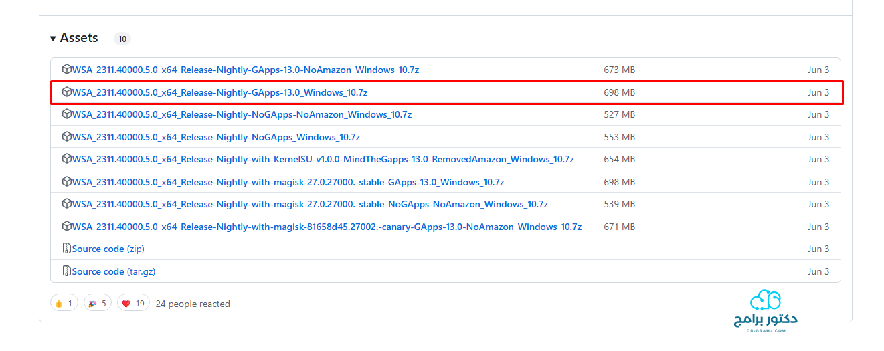Download magisk stable NoGApps-NoAmazon asset
The image size is (884, 351).
(x=310, y=204)
